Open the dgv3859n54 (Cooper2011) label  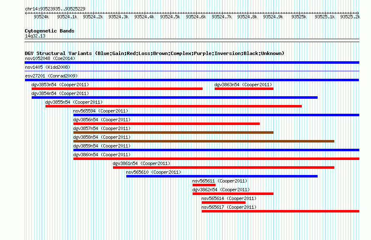pos(102,146)
